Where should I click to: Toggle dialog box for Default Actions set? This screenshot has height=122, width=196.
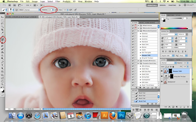click(135, 25)
